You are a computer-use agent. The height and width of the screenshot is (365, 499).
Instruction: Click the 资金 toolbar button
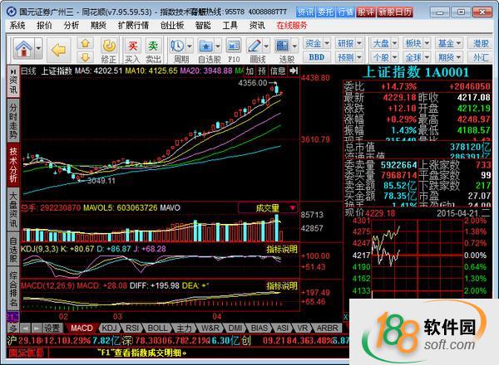[x=316, y=43]
